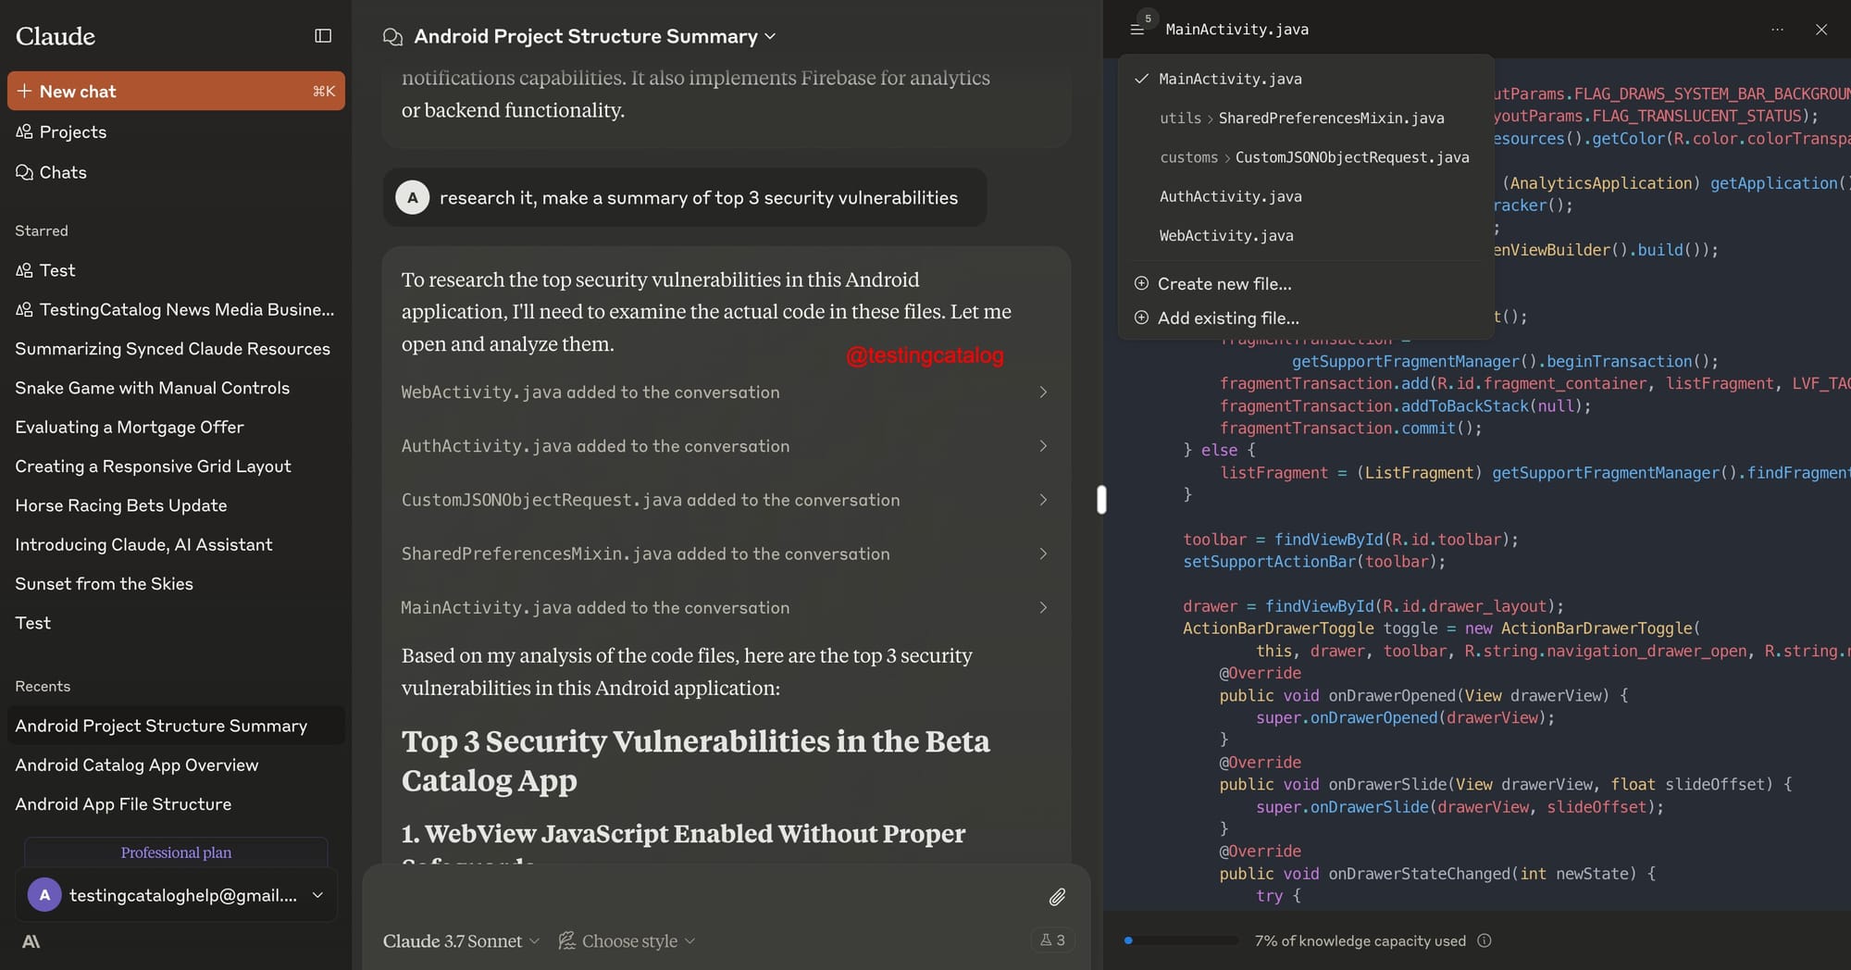This screenshot has height=970, width=1851.
Task: Click the flask badge showing 3
Action: point(1052,940)
